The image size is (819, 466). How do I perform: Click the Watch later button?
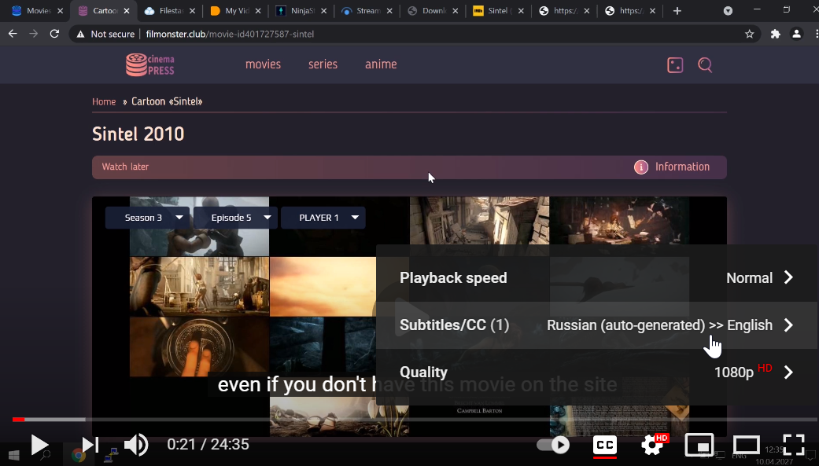tap(125, 167)
